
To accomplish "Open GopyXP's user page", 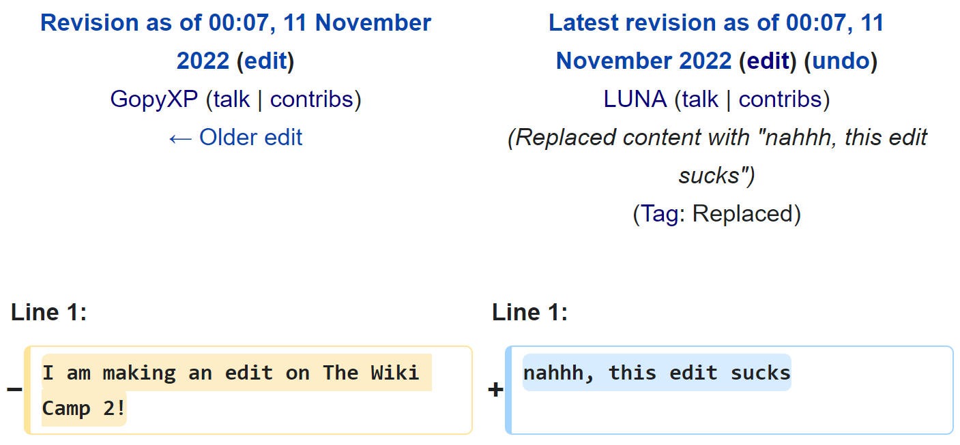I will 154,99.
